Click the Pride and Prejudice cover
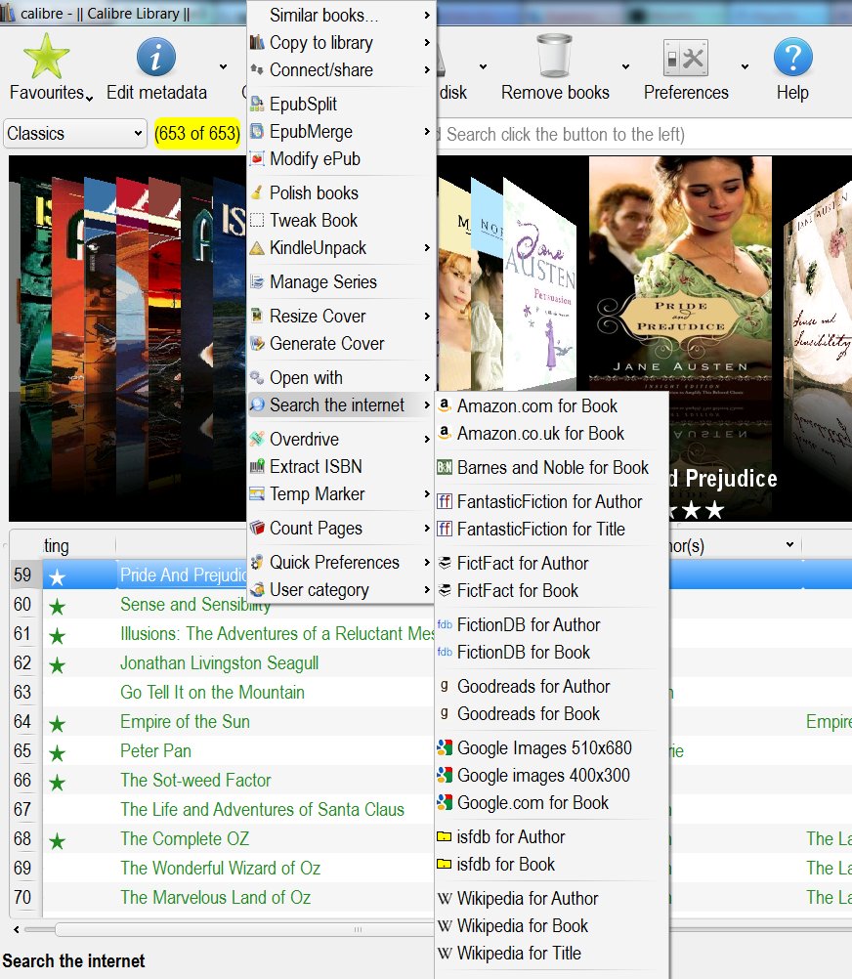The width and height of the screenshot is (852, 979). 680,275
